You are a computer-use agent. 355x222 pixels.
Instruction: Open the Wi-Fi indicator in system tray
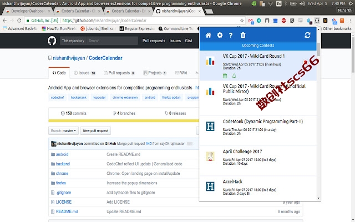(270, 4)
